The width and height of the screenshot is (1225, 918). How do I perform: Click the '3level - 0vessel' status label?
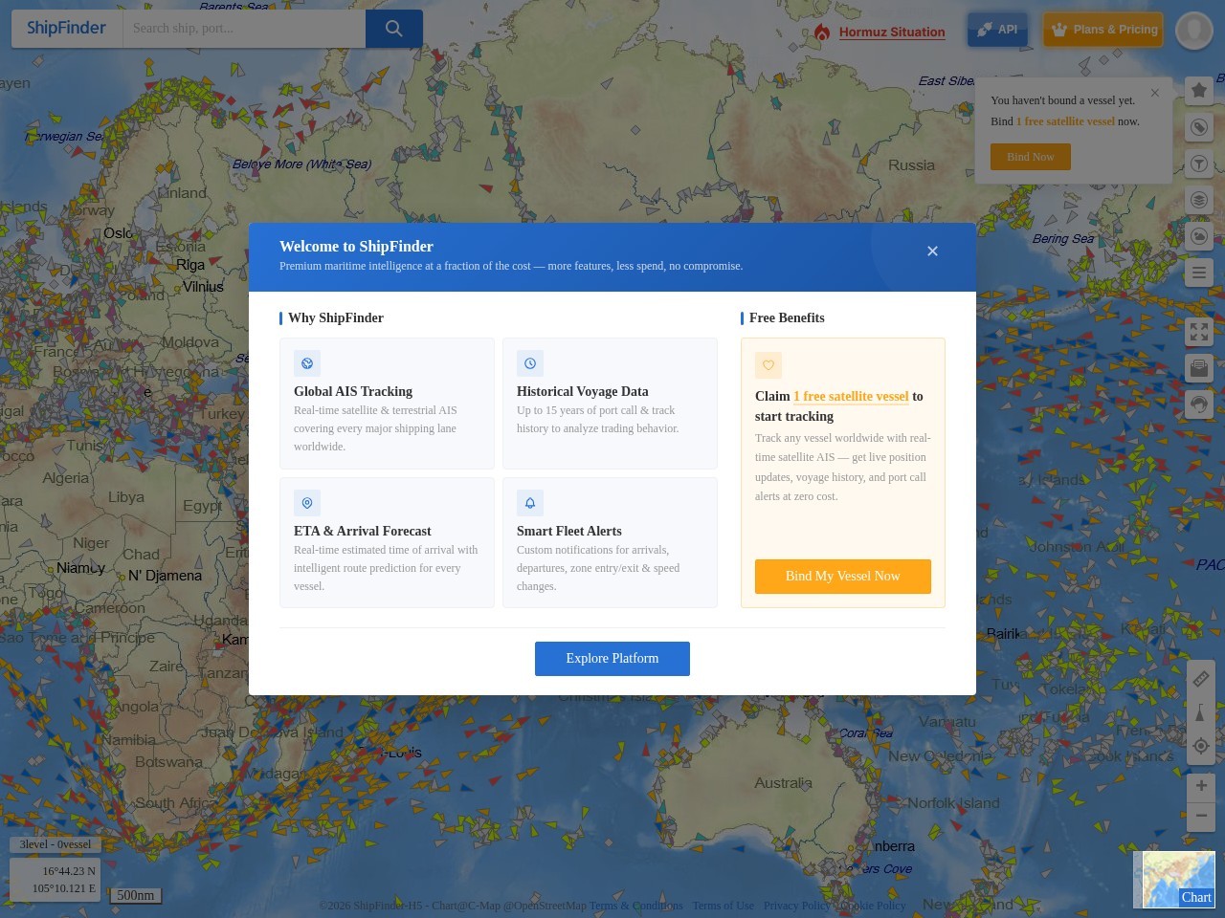pyautogui.click(x=56, y=844)
